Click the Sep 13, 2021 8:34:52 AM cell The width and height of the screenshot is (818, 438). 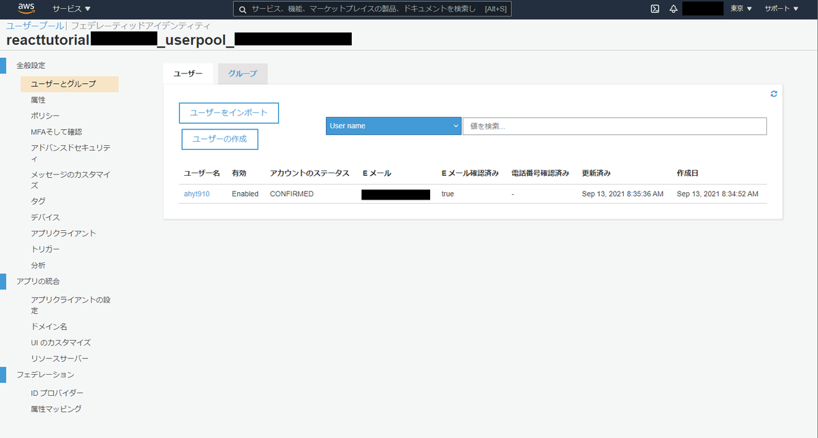coord(718,194)
